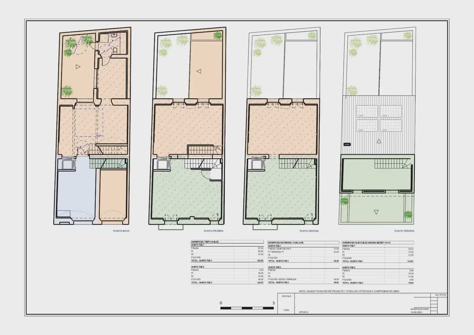Click the '129,00' total in the trepitjables table

coord(260,283)
